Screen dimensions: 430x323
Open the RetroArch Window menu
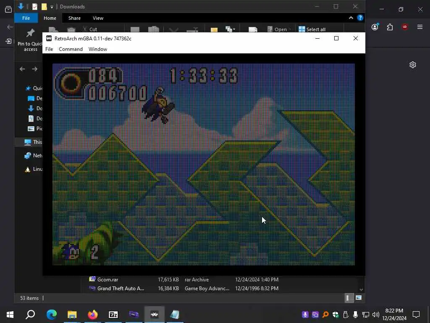point(97,49)
